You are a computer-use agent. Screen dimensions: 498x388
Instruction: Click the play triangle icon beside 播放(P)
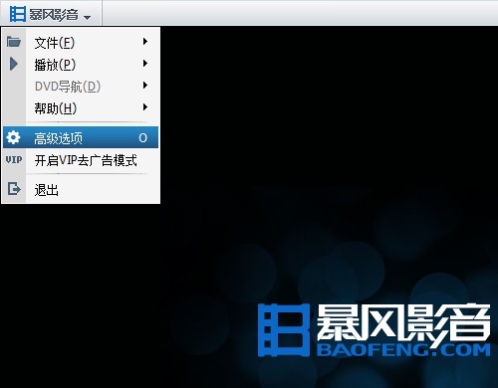click(x=14, y=64)
